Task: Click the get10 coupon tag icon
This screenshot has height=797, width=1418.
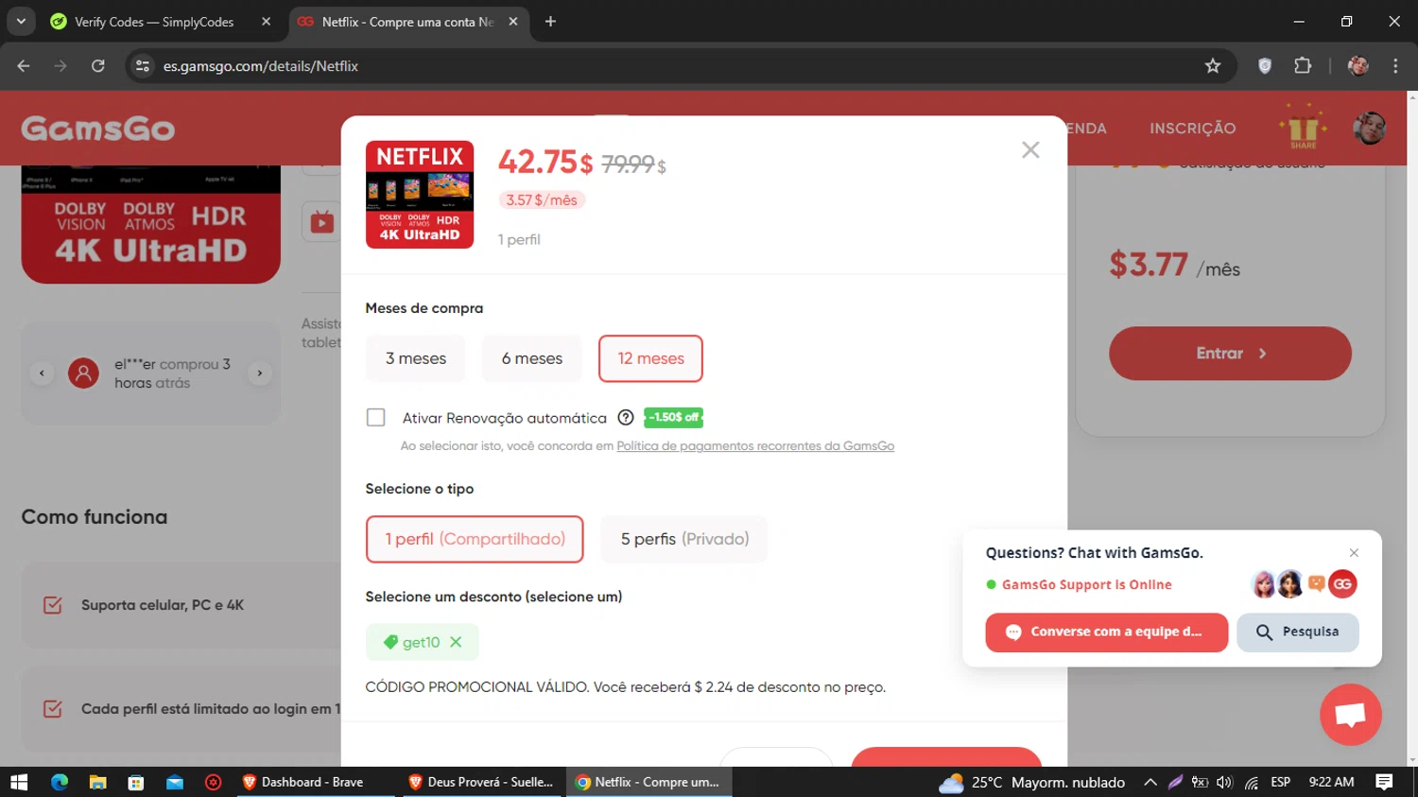Action: [x=390, y=642]
